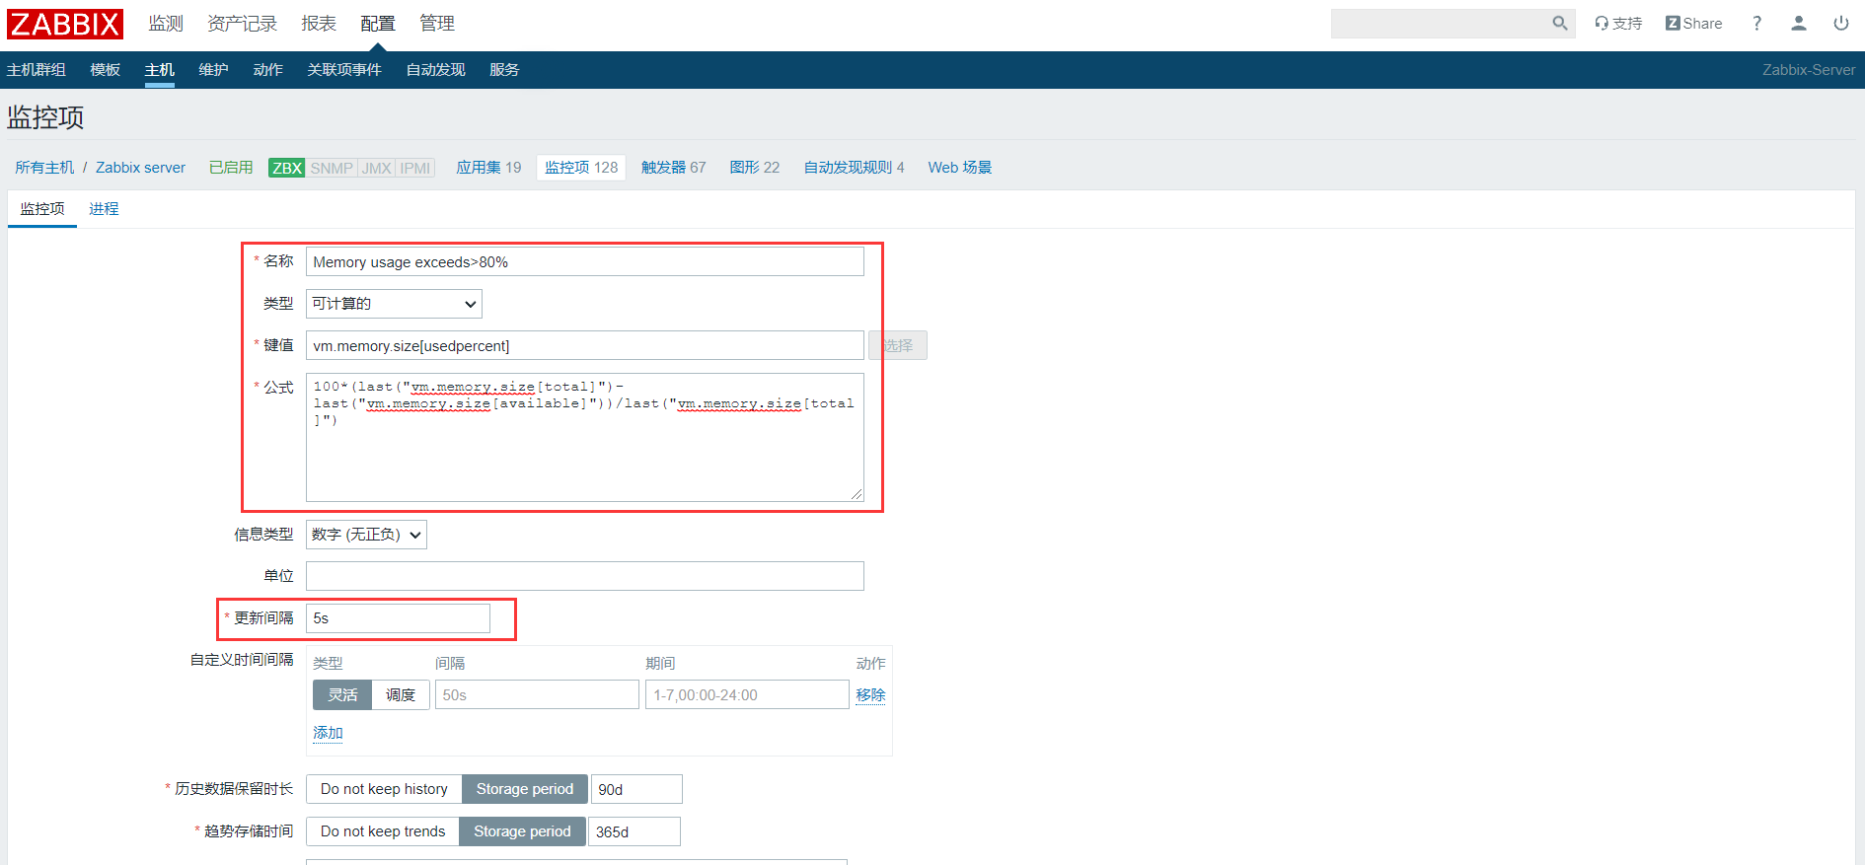This screenshot has height=865, width=1865.
Task: Select Storage period for trends
Action: pyautogui.click(x=522, y=831)
